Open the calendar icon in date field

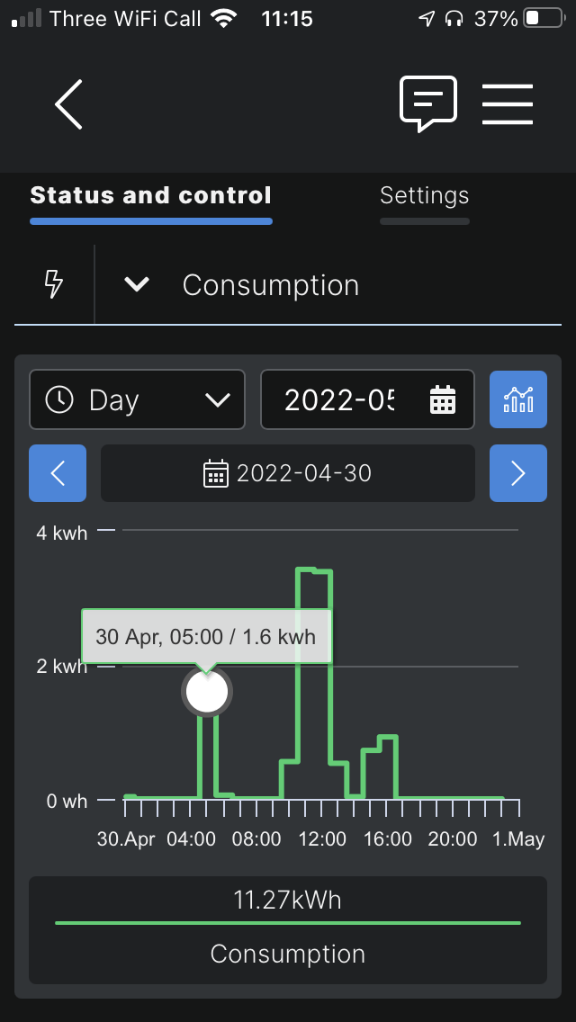tap(442, 399)
